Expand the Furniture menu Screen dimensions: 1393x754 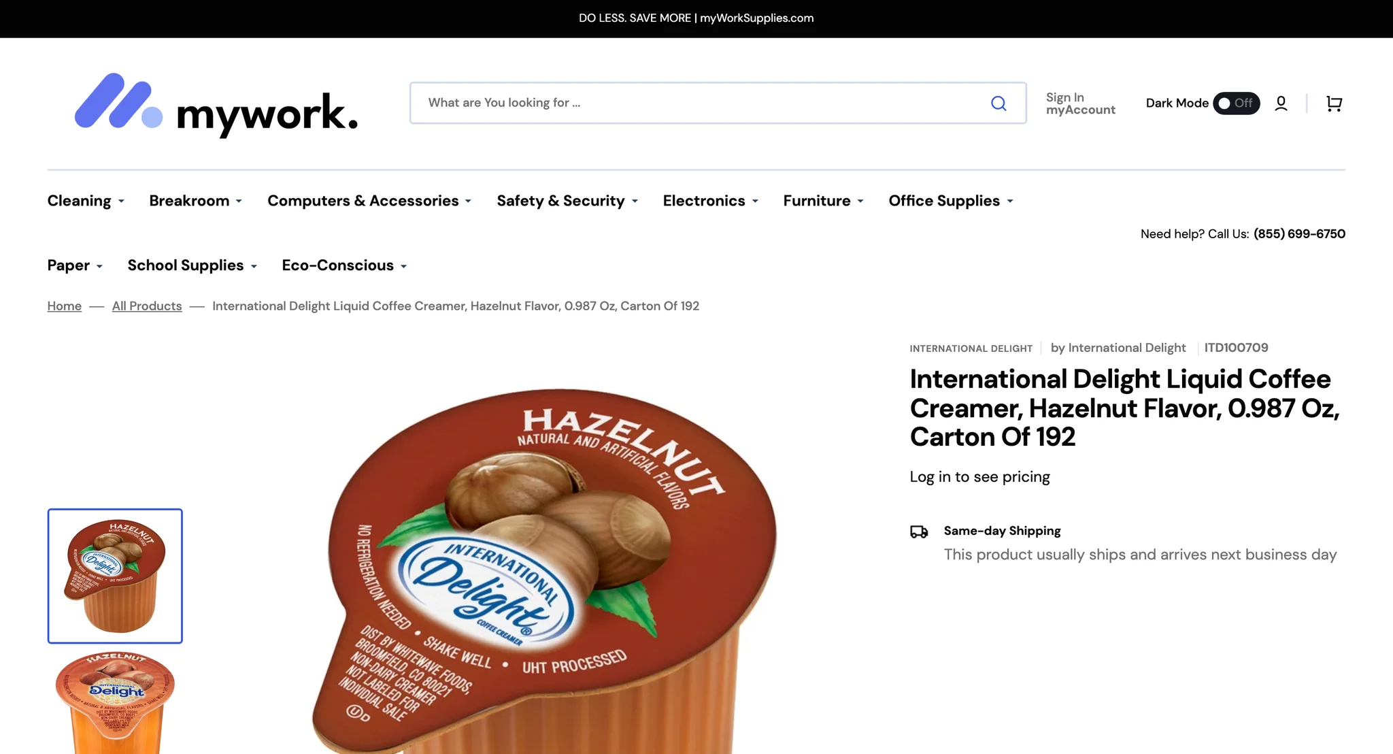(823, 201)
